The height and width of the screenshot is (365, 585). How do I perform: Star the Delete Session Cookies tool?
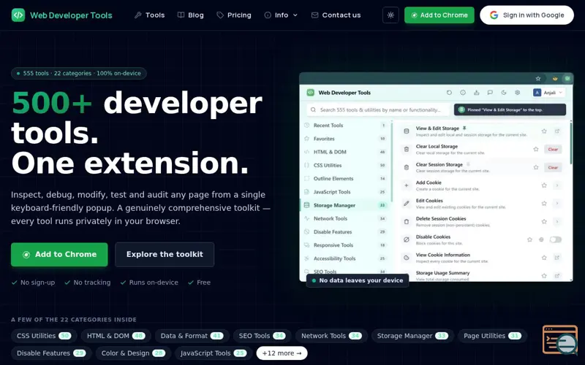pos(544,222)
